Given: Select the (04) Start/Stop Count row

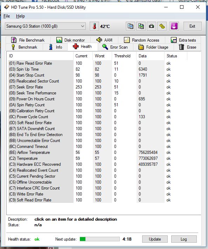Looking at the screenshot, I should 98,75.
